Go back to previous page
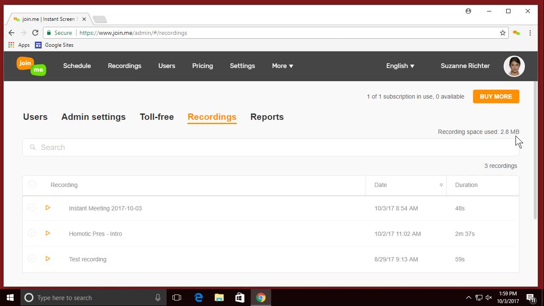The width and height of the screenshot is (544, 306). point(11,33)
